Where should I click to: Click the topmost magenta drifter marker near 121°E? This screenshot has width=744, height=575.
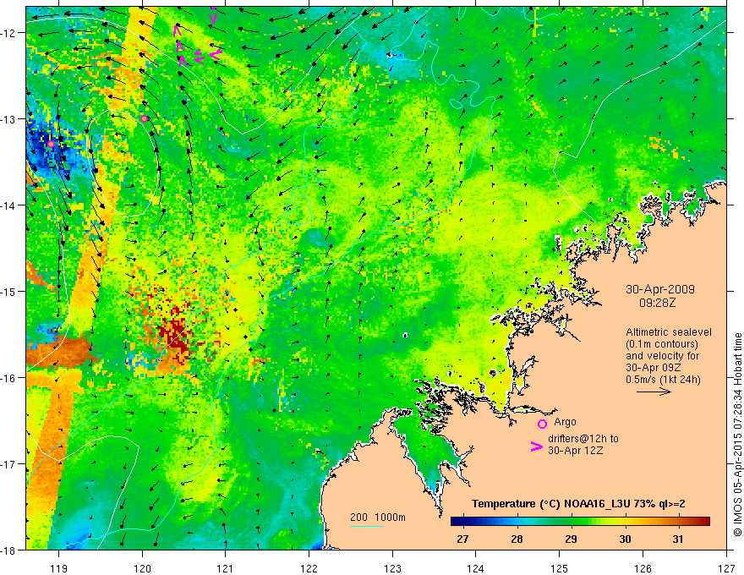click(213, 18)
